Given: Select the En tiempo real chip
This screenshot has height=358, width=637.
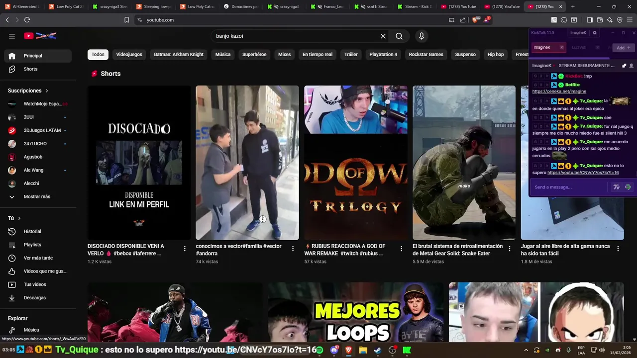Looking at the screenshot, I should [x=318, y=54].
